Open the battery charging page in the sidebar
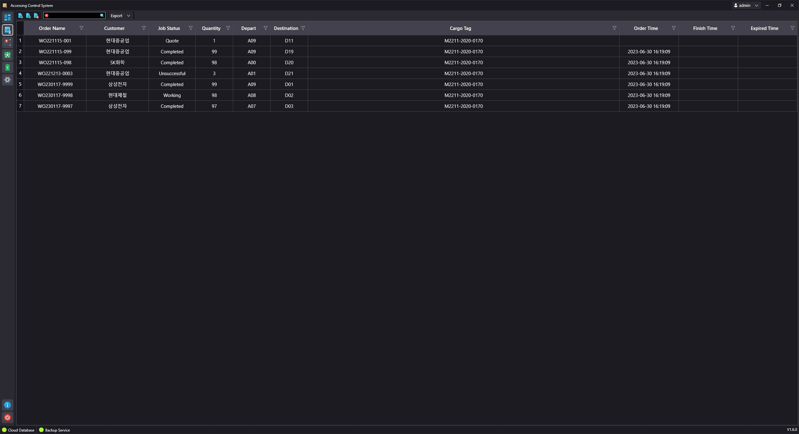This screenshot has width=799, height=434. click(7, 67)
